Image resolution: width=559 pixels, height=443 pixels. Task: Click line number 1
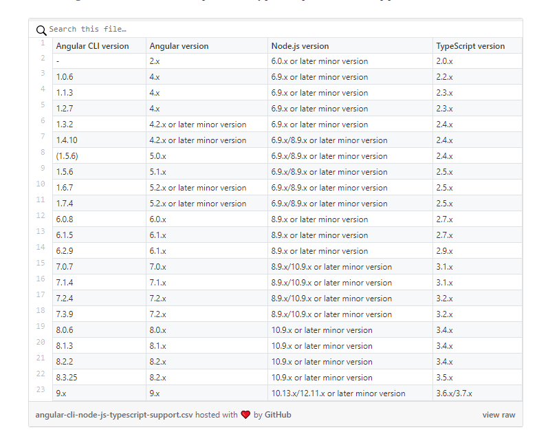tap(43, 43)
